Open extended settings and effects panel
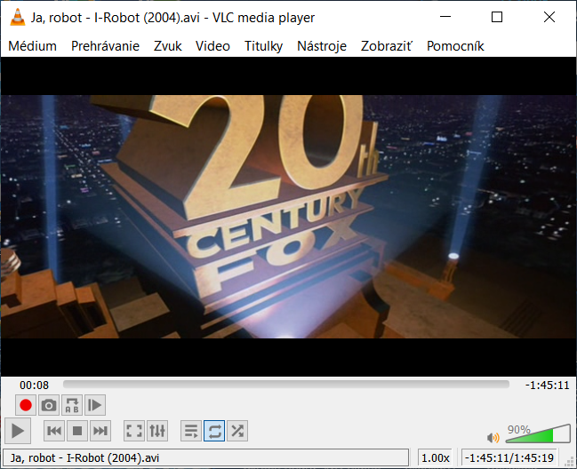This screenshot has width=577, height=469. (157, 432)
